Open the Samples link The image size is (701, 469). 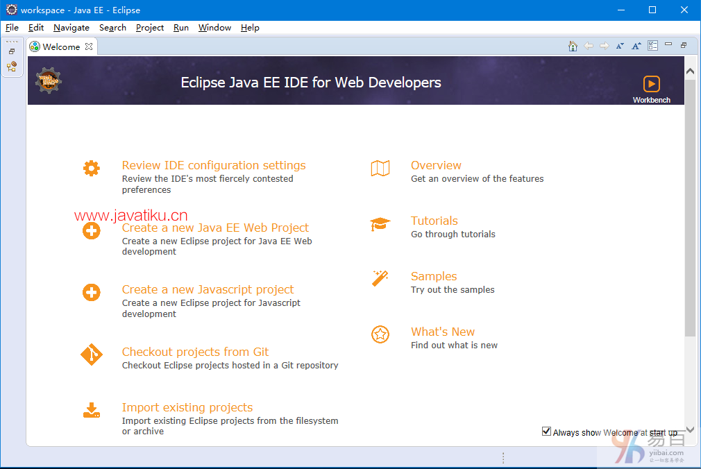coord(434,276)
